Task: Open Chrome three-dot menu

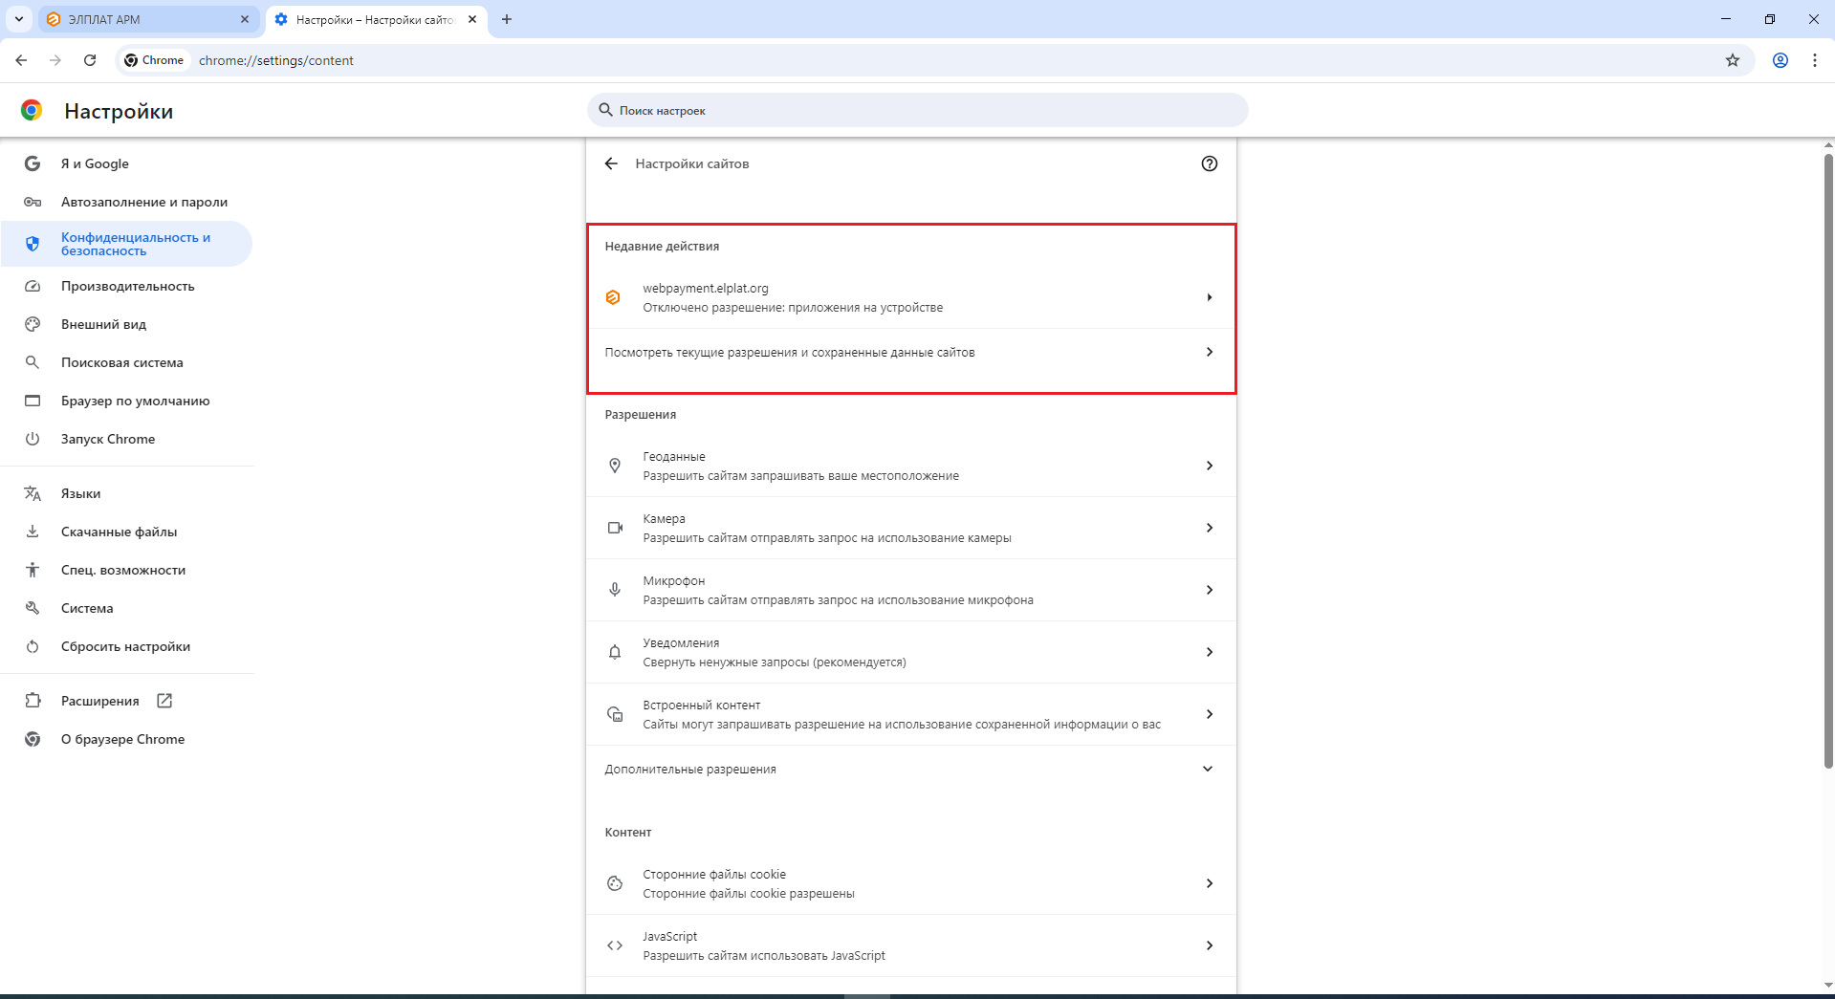Action: [1815, 60]
